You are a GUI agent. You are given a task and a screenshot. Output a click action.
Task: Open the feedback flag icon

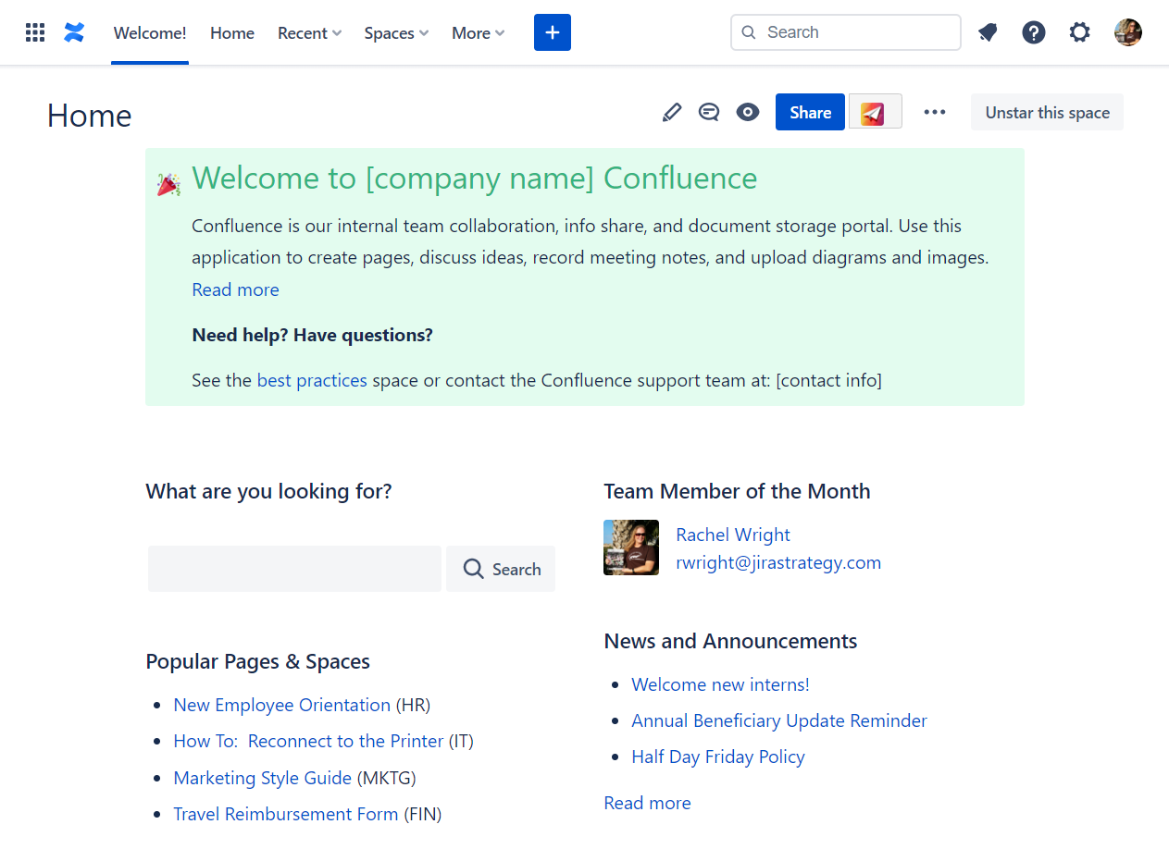point(988,31)
